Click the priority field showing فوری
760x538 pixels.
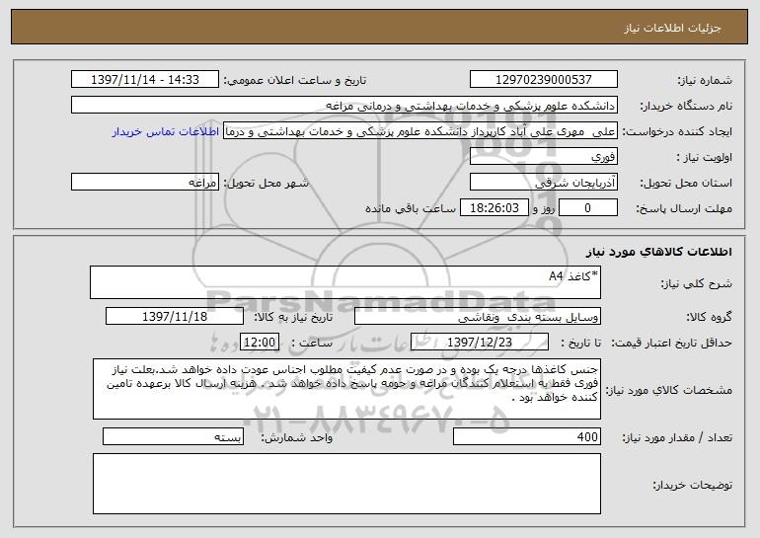(x=543, y=157)
